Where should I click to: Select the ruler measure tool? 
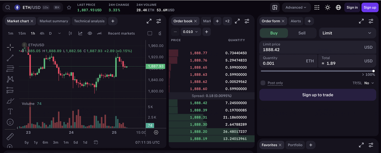coord(10,136)
